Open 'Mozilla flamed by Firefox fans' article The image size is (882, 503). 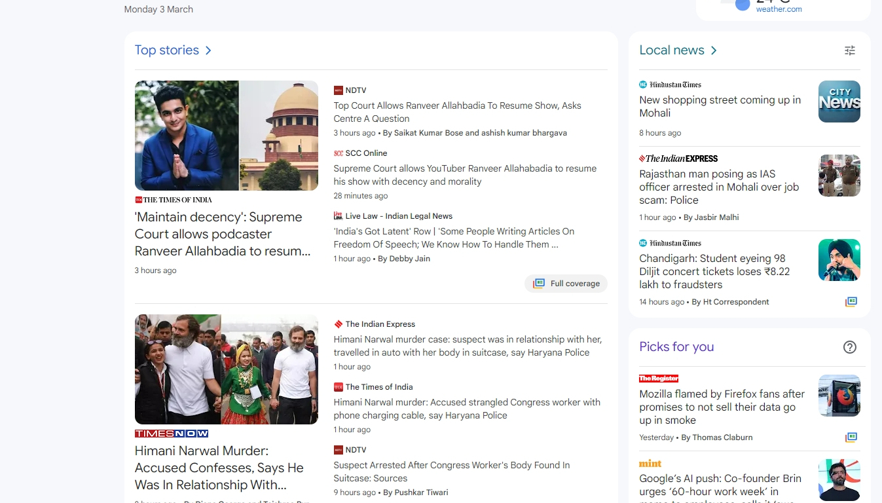pos(722,407)
